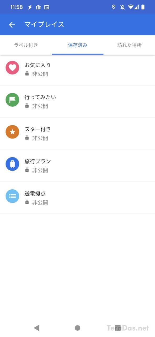Open the 送電拠点 list
The width and height of the screenshot is (155, 337).
pos(77,198)
